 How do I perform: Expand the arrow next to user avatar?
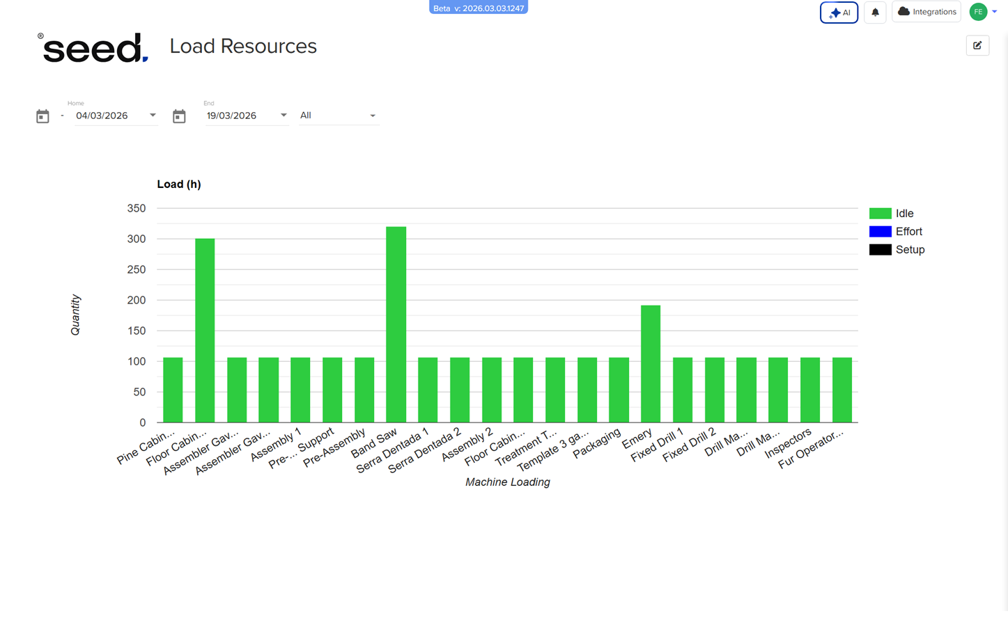(x=995, y=12)
